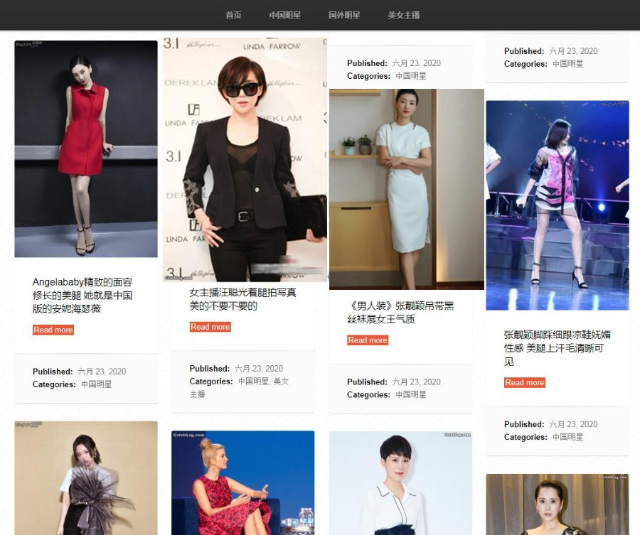640x535 pixels.
Task: Click 中国明星 category under the 汪聪 card
Action: [x=253, y=382]
